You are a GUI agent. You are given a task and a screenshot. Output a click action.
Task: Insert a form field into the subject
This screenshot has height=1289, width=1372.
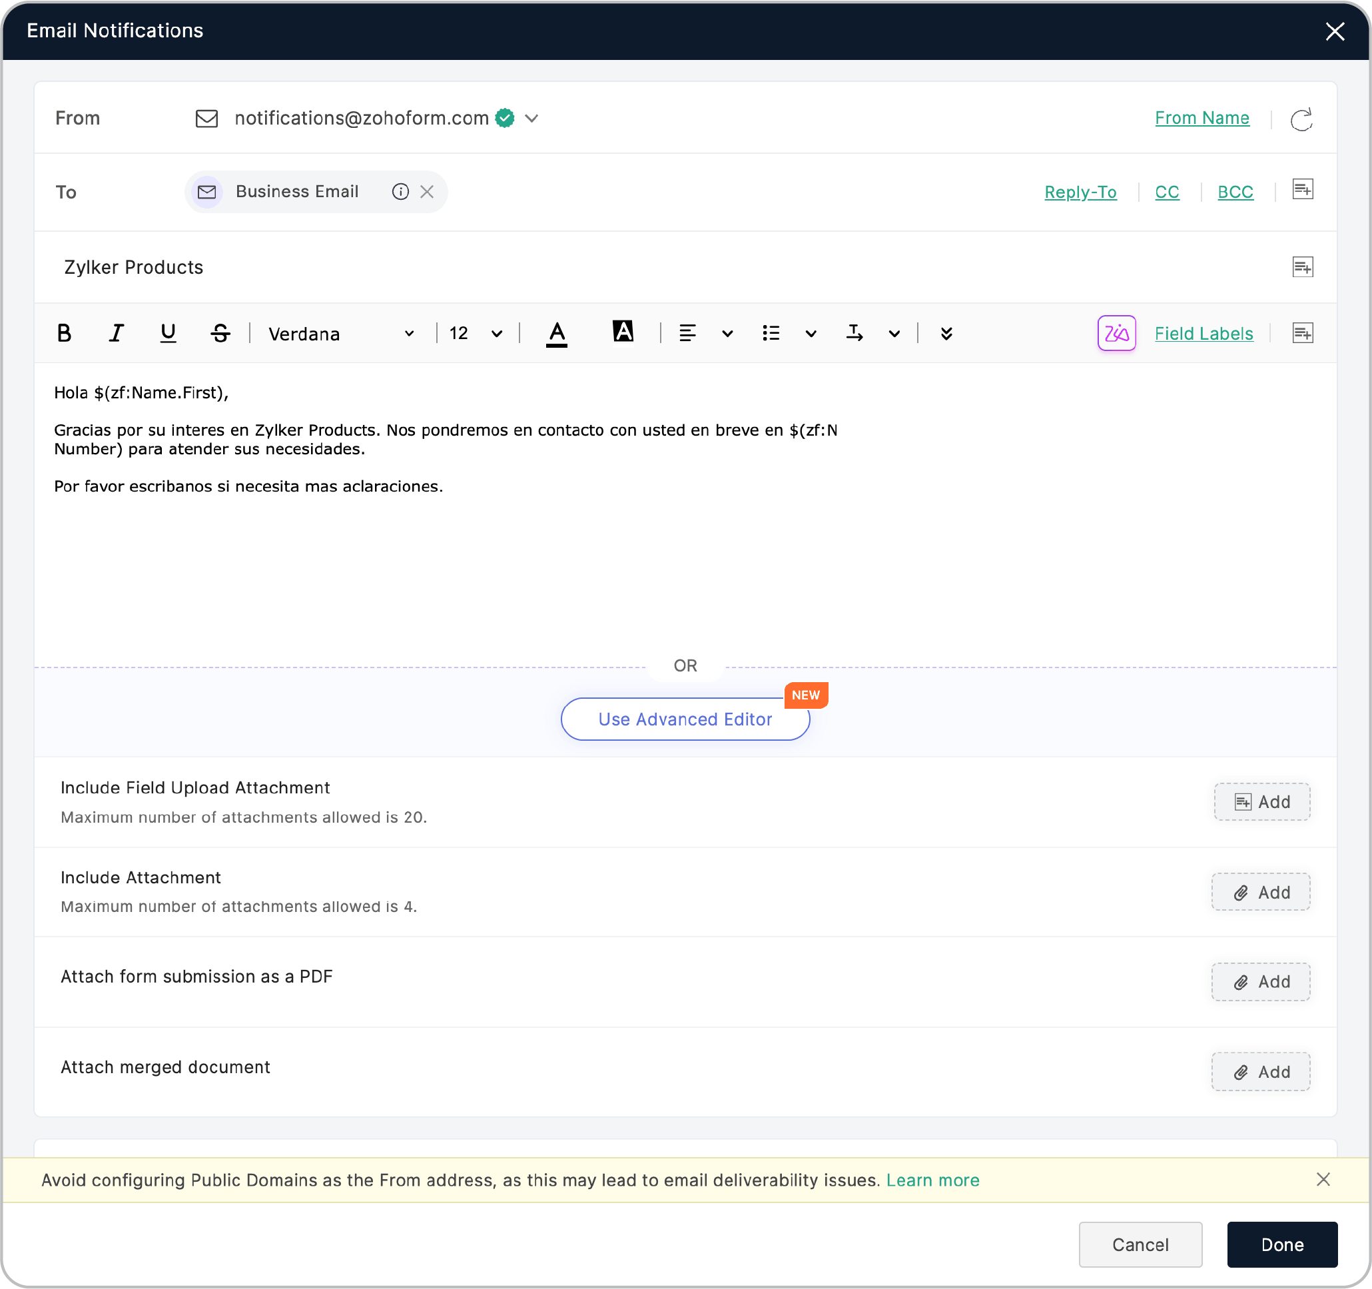[1303, 266]
